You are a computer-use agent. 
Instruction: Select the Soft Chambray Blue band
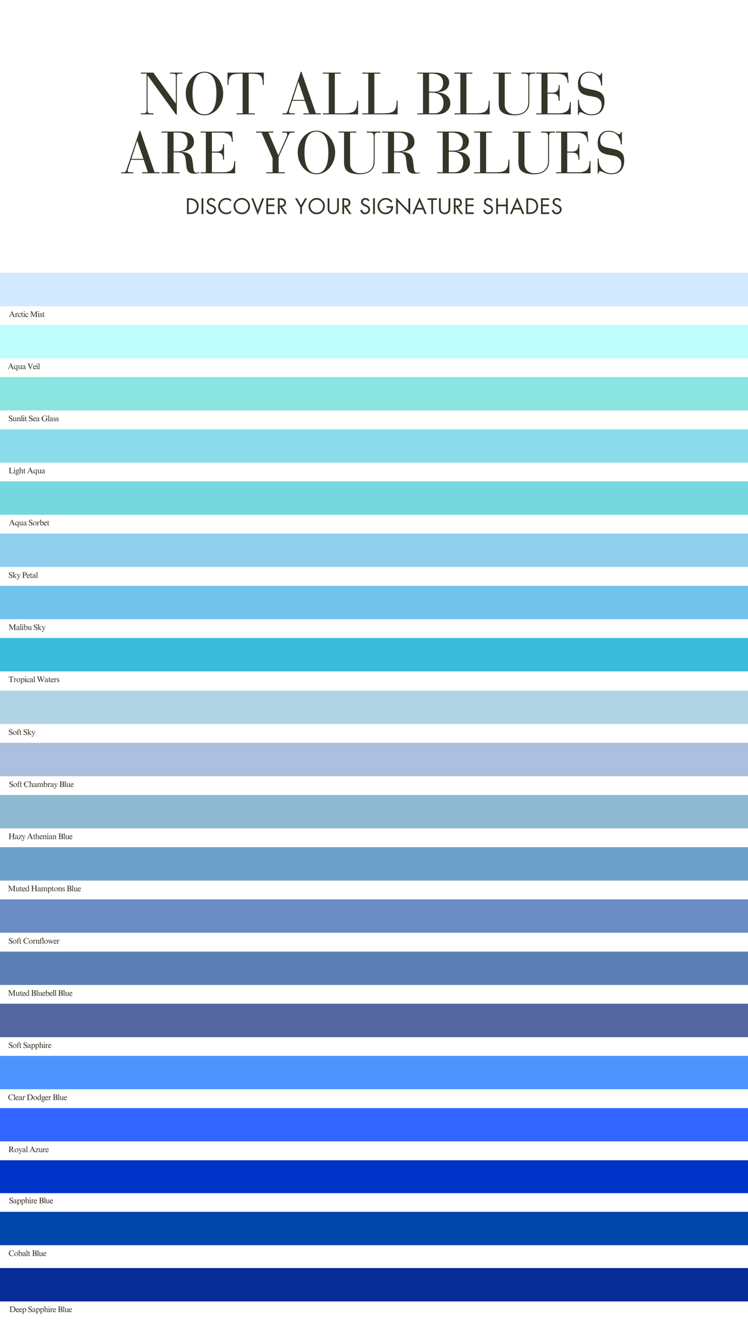374,760
